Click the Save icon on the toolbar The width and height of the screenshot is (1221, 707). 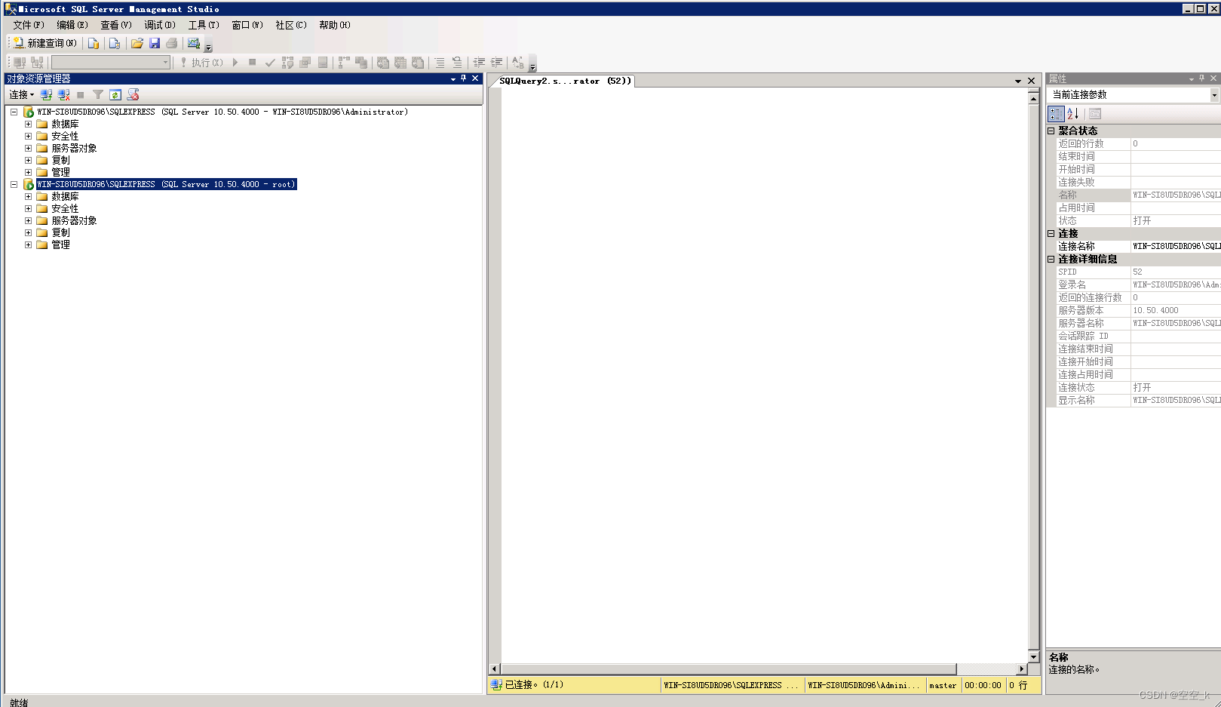155,43
